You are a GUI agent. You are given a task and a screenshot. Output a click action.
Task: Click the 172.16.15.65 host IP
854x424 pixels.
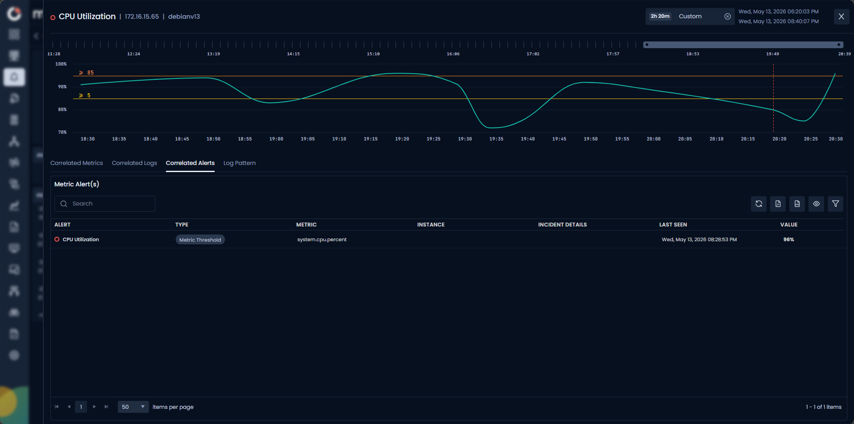[x=141, y=16]
